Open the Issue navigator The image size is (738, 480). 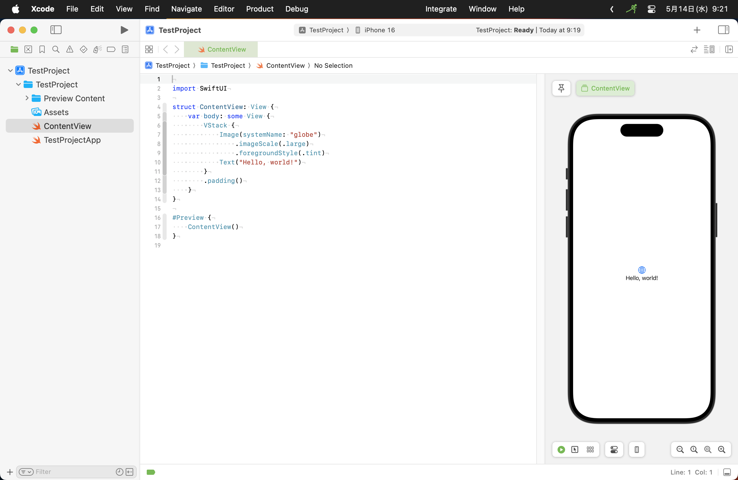pyautogui.click(x=69, y=49)
